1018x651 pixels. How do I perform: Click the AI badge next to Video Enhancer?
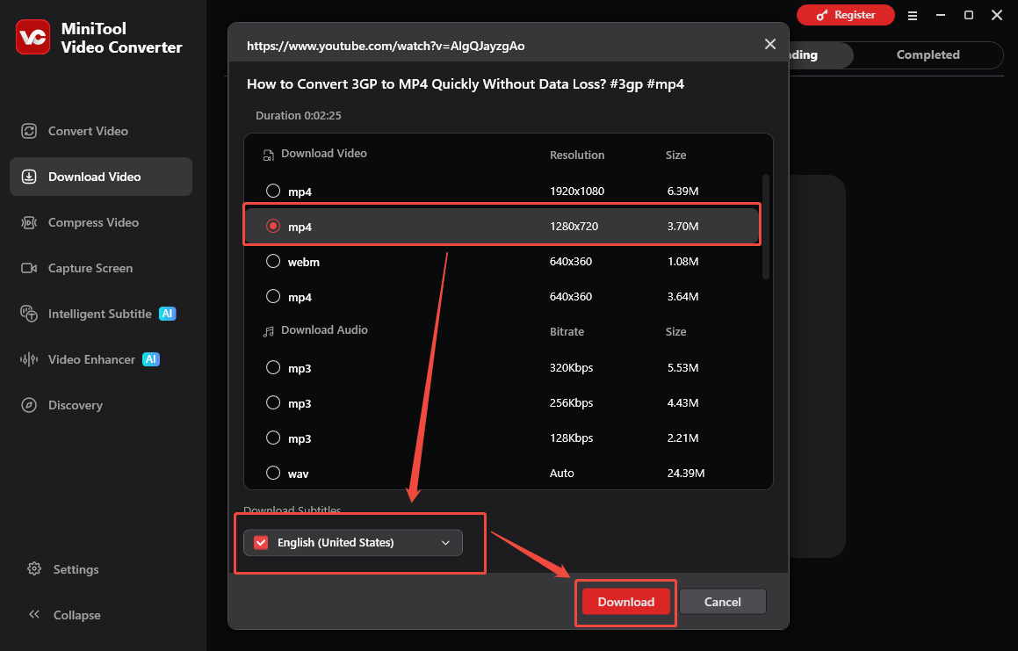[x=151, y=359]
